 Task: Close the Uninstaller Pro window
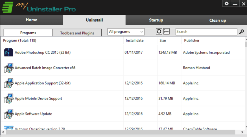coord(243,4)
